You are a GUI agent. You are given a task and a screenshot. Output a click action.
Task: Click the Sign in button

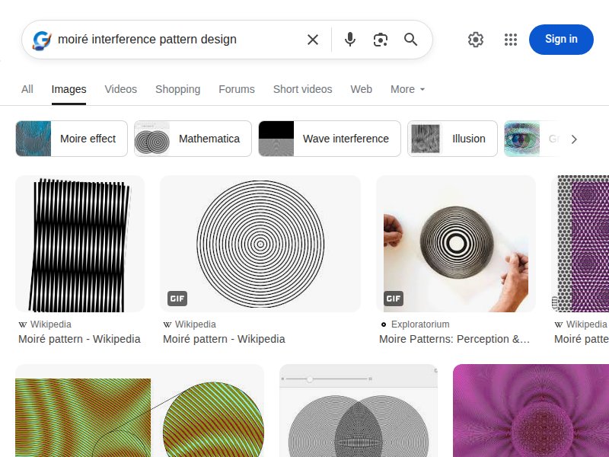click(x=561, y=40)
